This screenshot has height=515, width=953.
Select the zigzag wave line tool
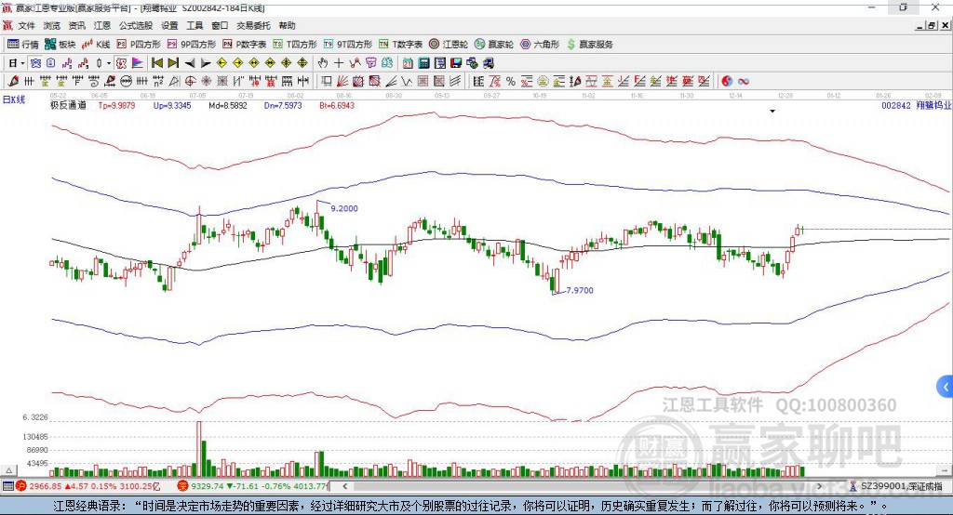pos(407,81)
